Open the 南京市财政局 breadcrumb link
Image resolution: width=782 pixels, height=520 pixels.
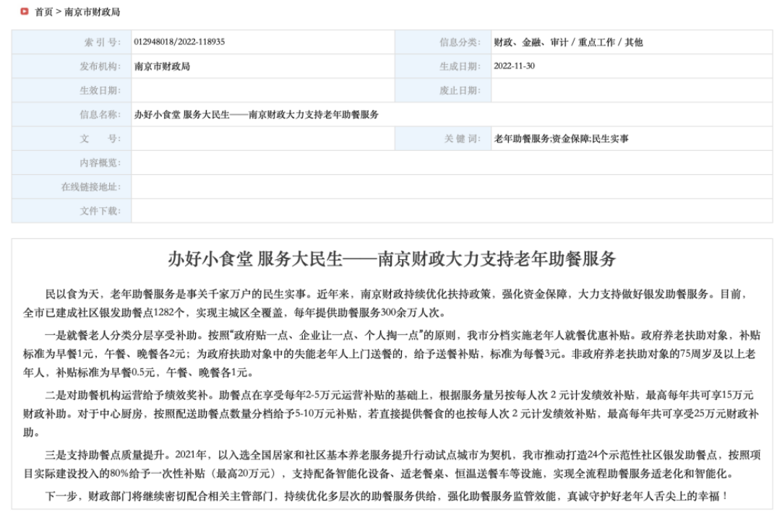click(93, 12)
